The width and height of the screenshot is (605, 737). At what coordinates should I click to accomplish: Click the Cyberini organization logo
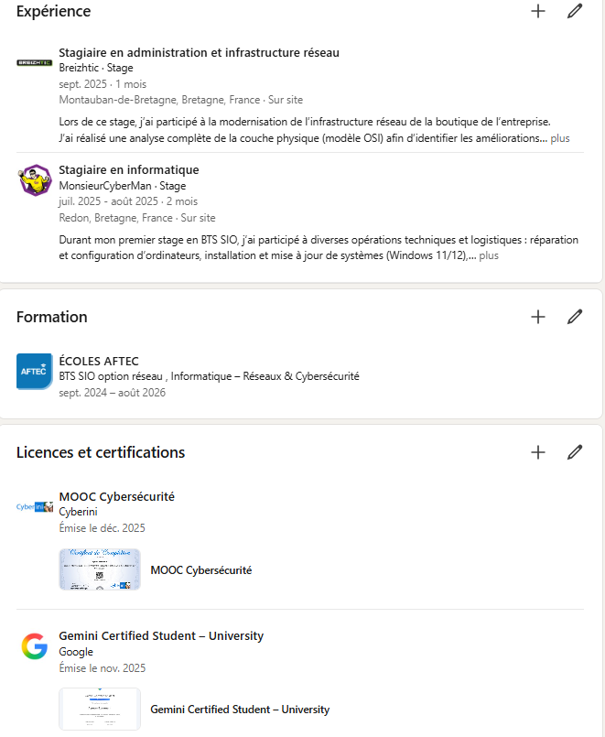(34, 506)
